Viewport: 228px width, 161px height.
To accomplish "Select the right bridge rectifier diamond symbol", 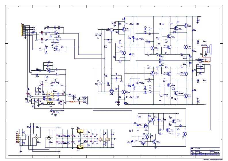I will [49, 138].
